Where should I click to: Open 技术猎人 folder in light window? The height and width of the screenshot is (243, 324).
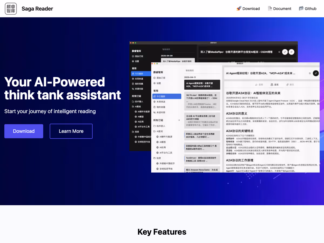(159, 126)
